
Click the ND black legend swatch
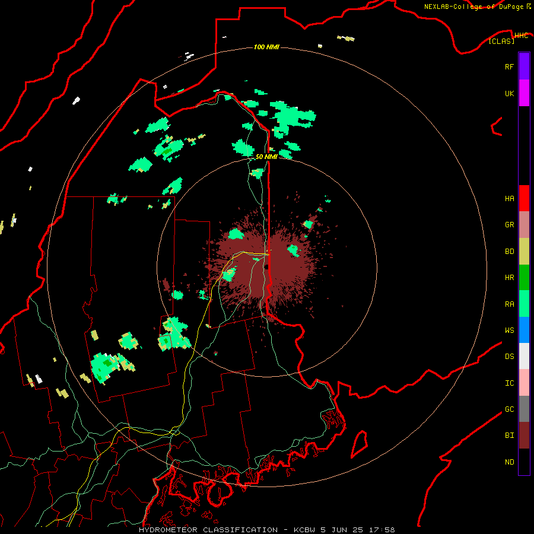(x=524, y=462)
